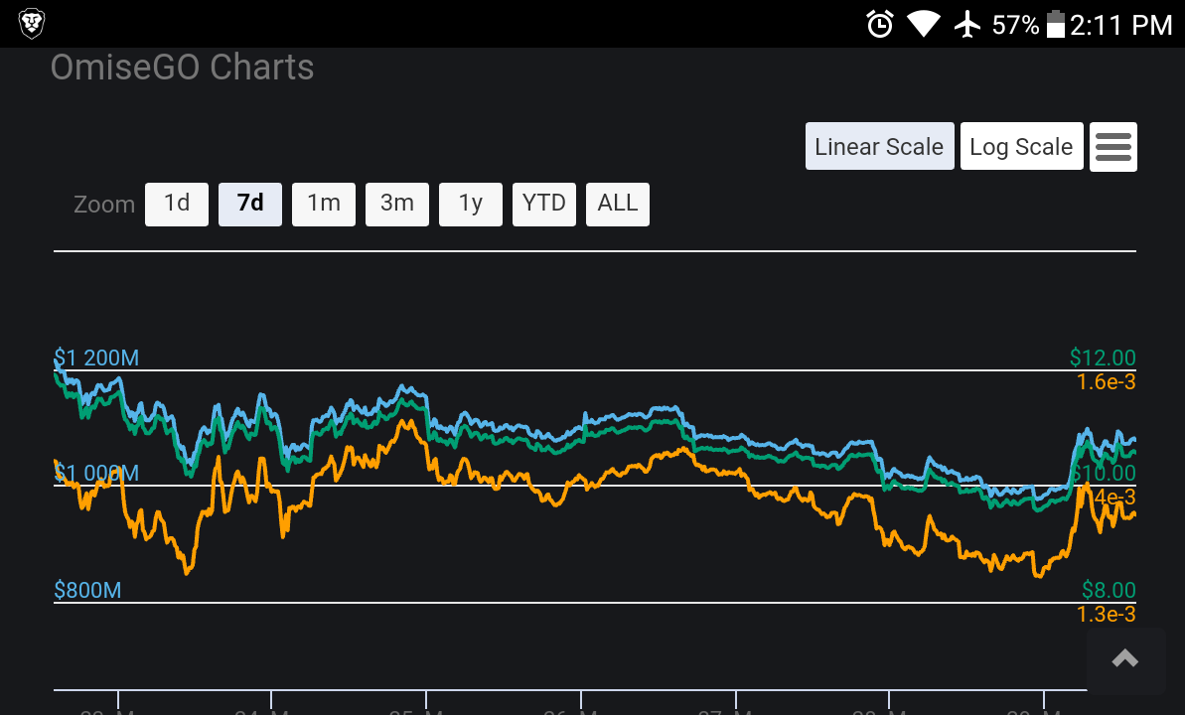Tap the 57% battery percentage
The width and height of the screenshot is (1185, 715).
tap(1016, 25)
